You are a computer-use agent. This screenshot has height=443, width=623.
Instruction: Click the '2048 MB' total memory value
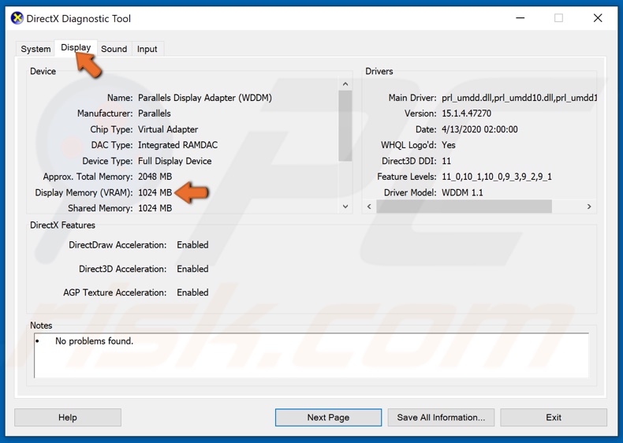pyautogui.click(x=155, y=177)
